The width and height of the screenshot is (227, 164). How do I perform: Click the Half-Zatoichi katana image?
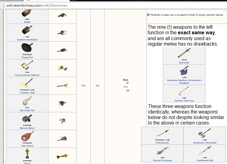pyautogui.click(x=162, y=133)
